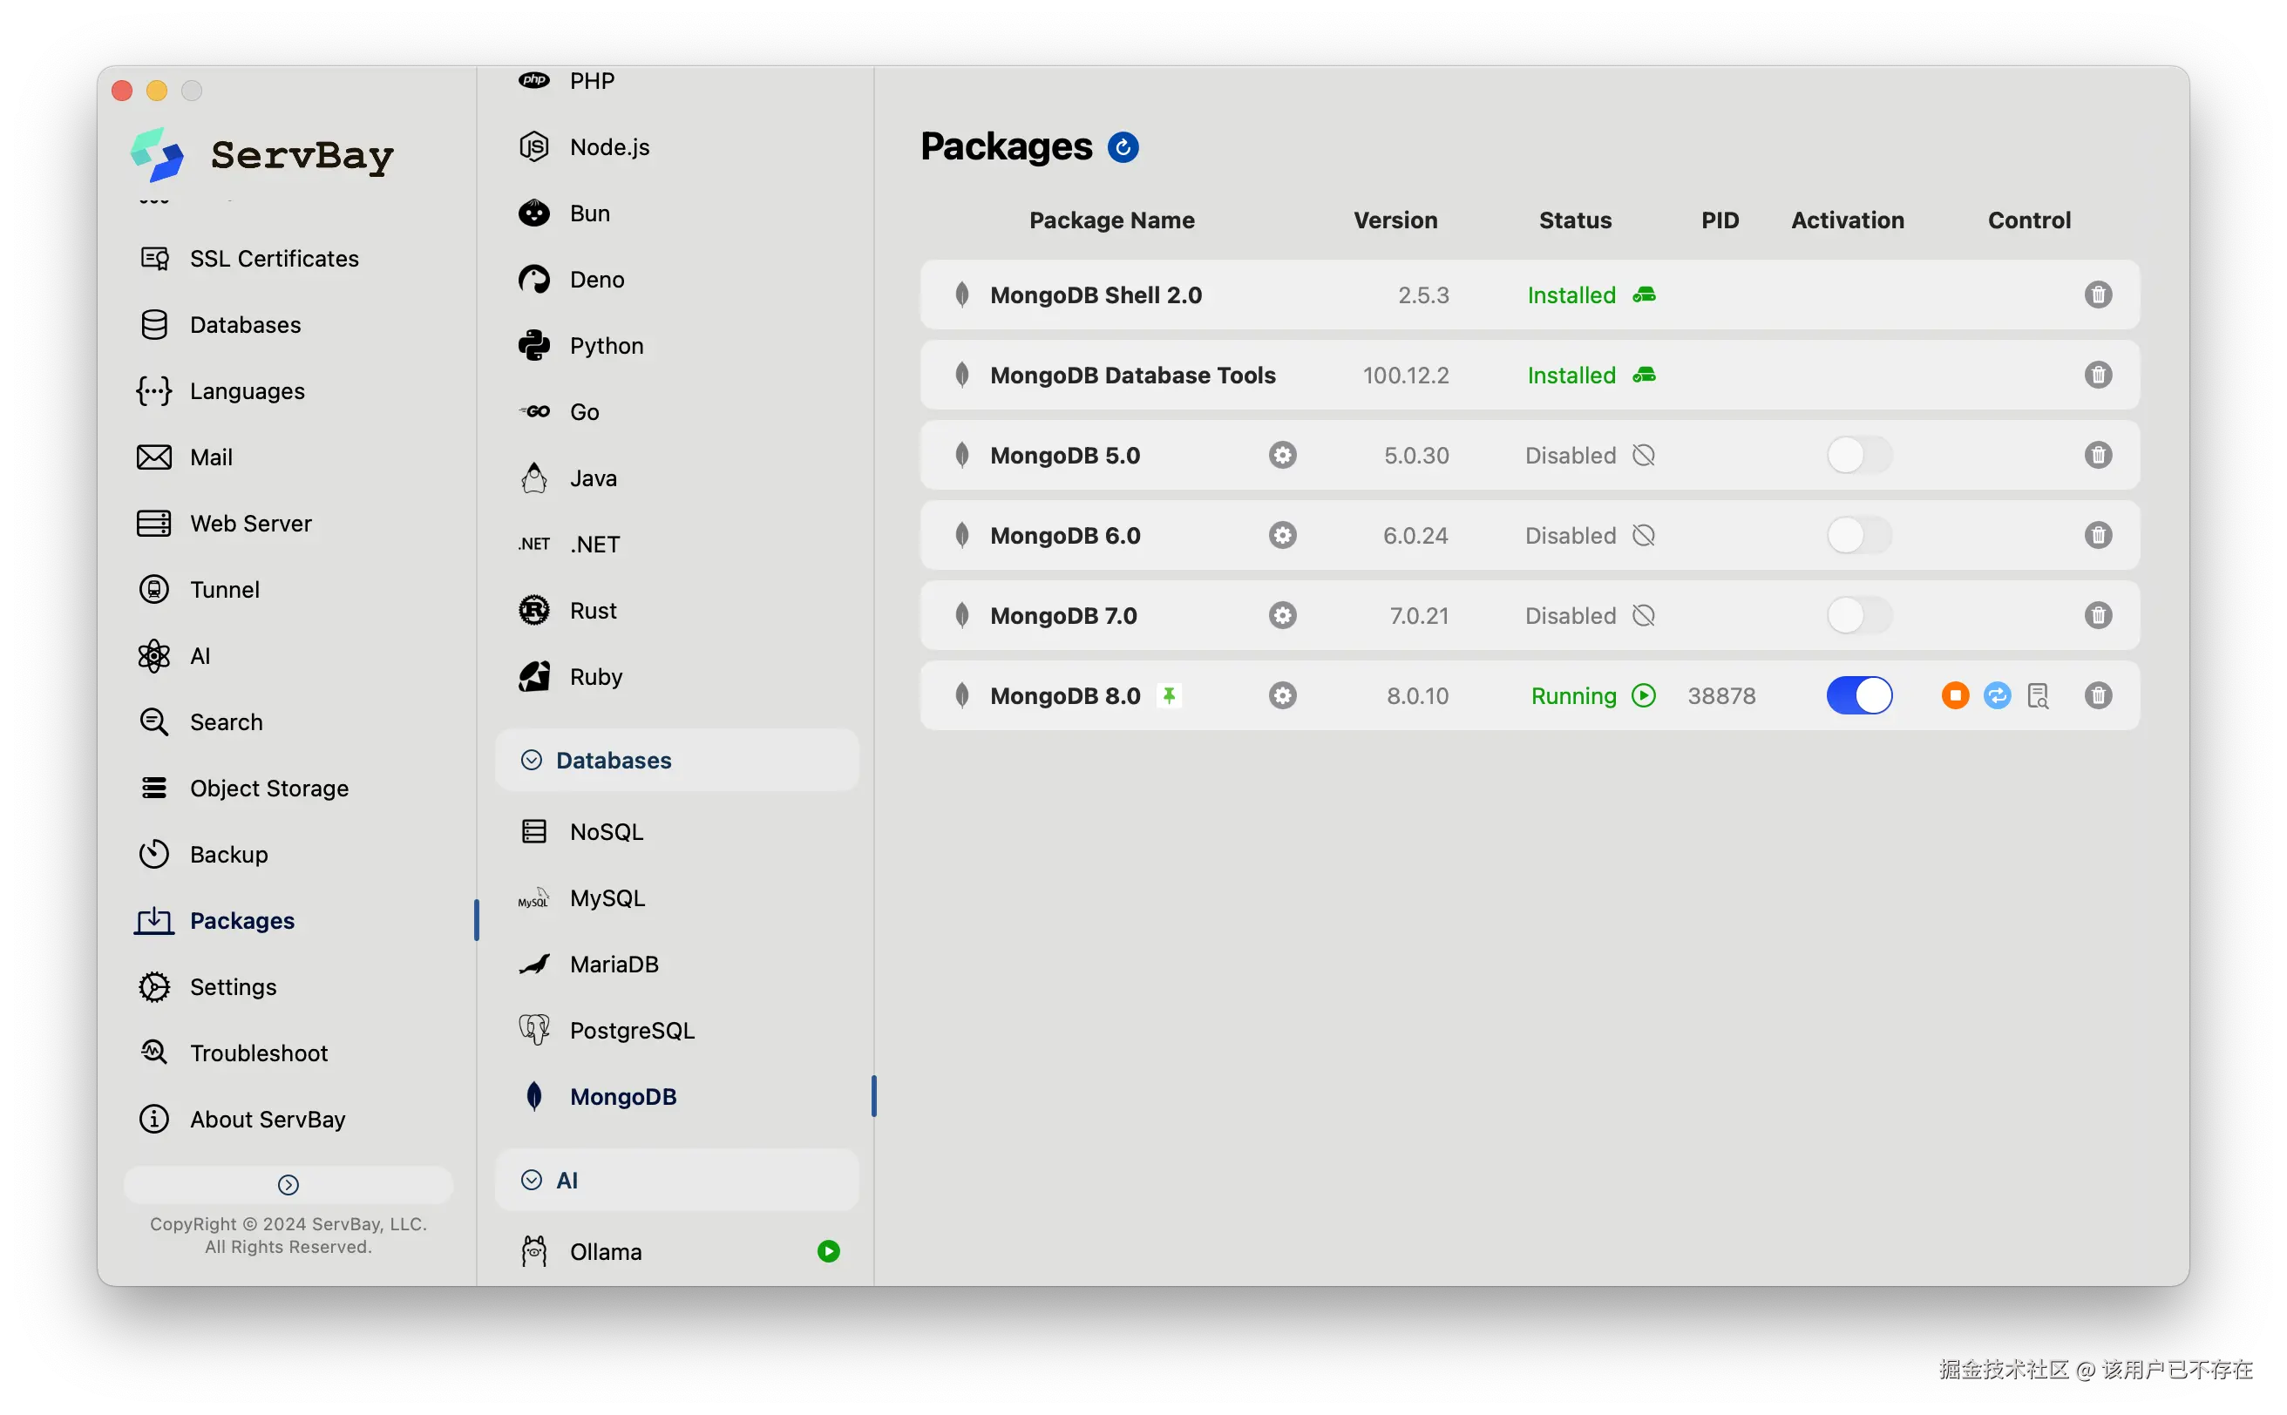Disable MongoDB 8.0 activation toggle
The width and height of the screenshot is (2287, 1415).
[1859, 695]
